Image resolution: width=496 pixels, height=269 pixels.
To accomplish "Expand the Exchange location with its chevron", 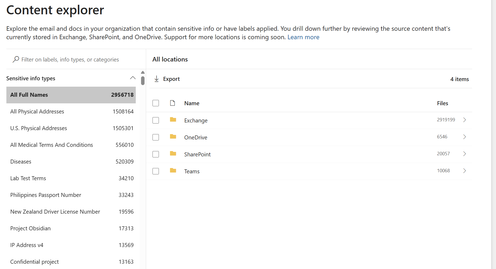I will click(x=465, y=120).
